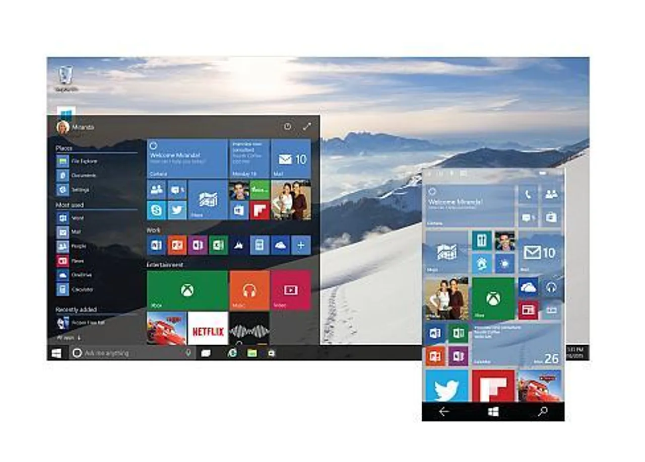The width and height of the screenshot is (645, 462).
Task: Tap the phone's Back arrow button
Action: [443, 412]
